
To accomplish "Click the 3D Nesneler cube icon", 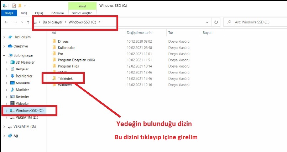I will coord(12,62).
